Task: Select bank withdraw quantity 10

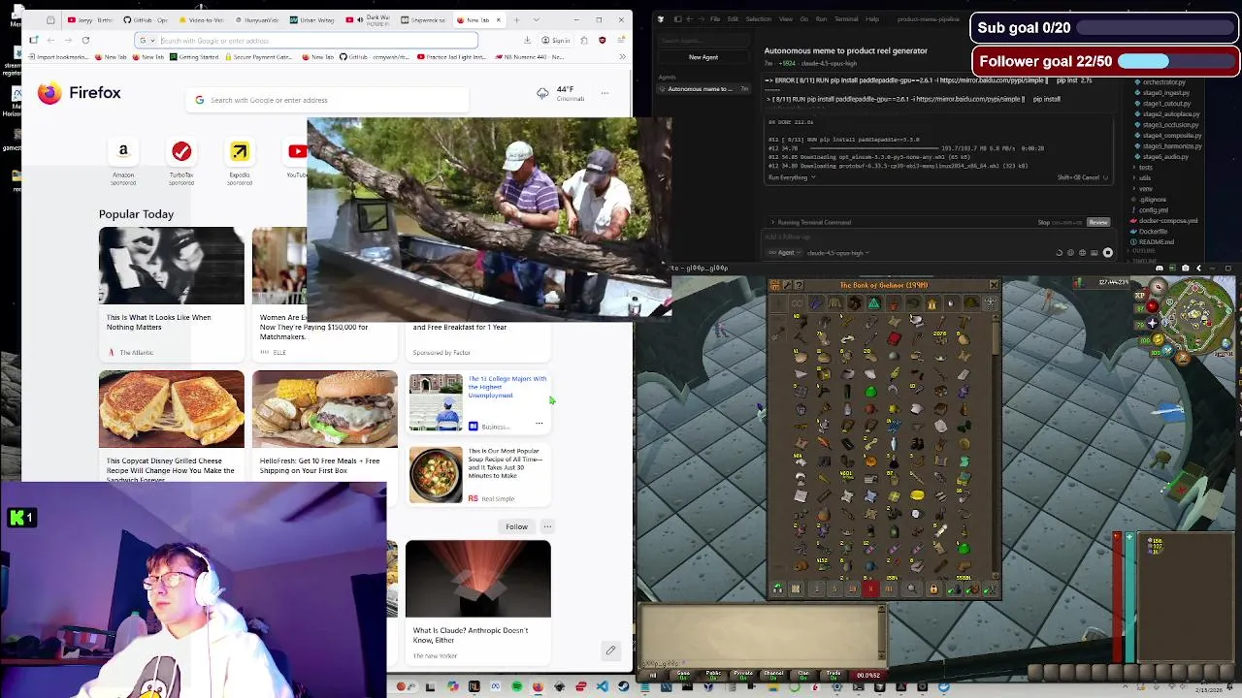Action: 852,588
